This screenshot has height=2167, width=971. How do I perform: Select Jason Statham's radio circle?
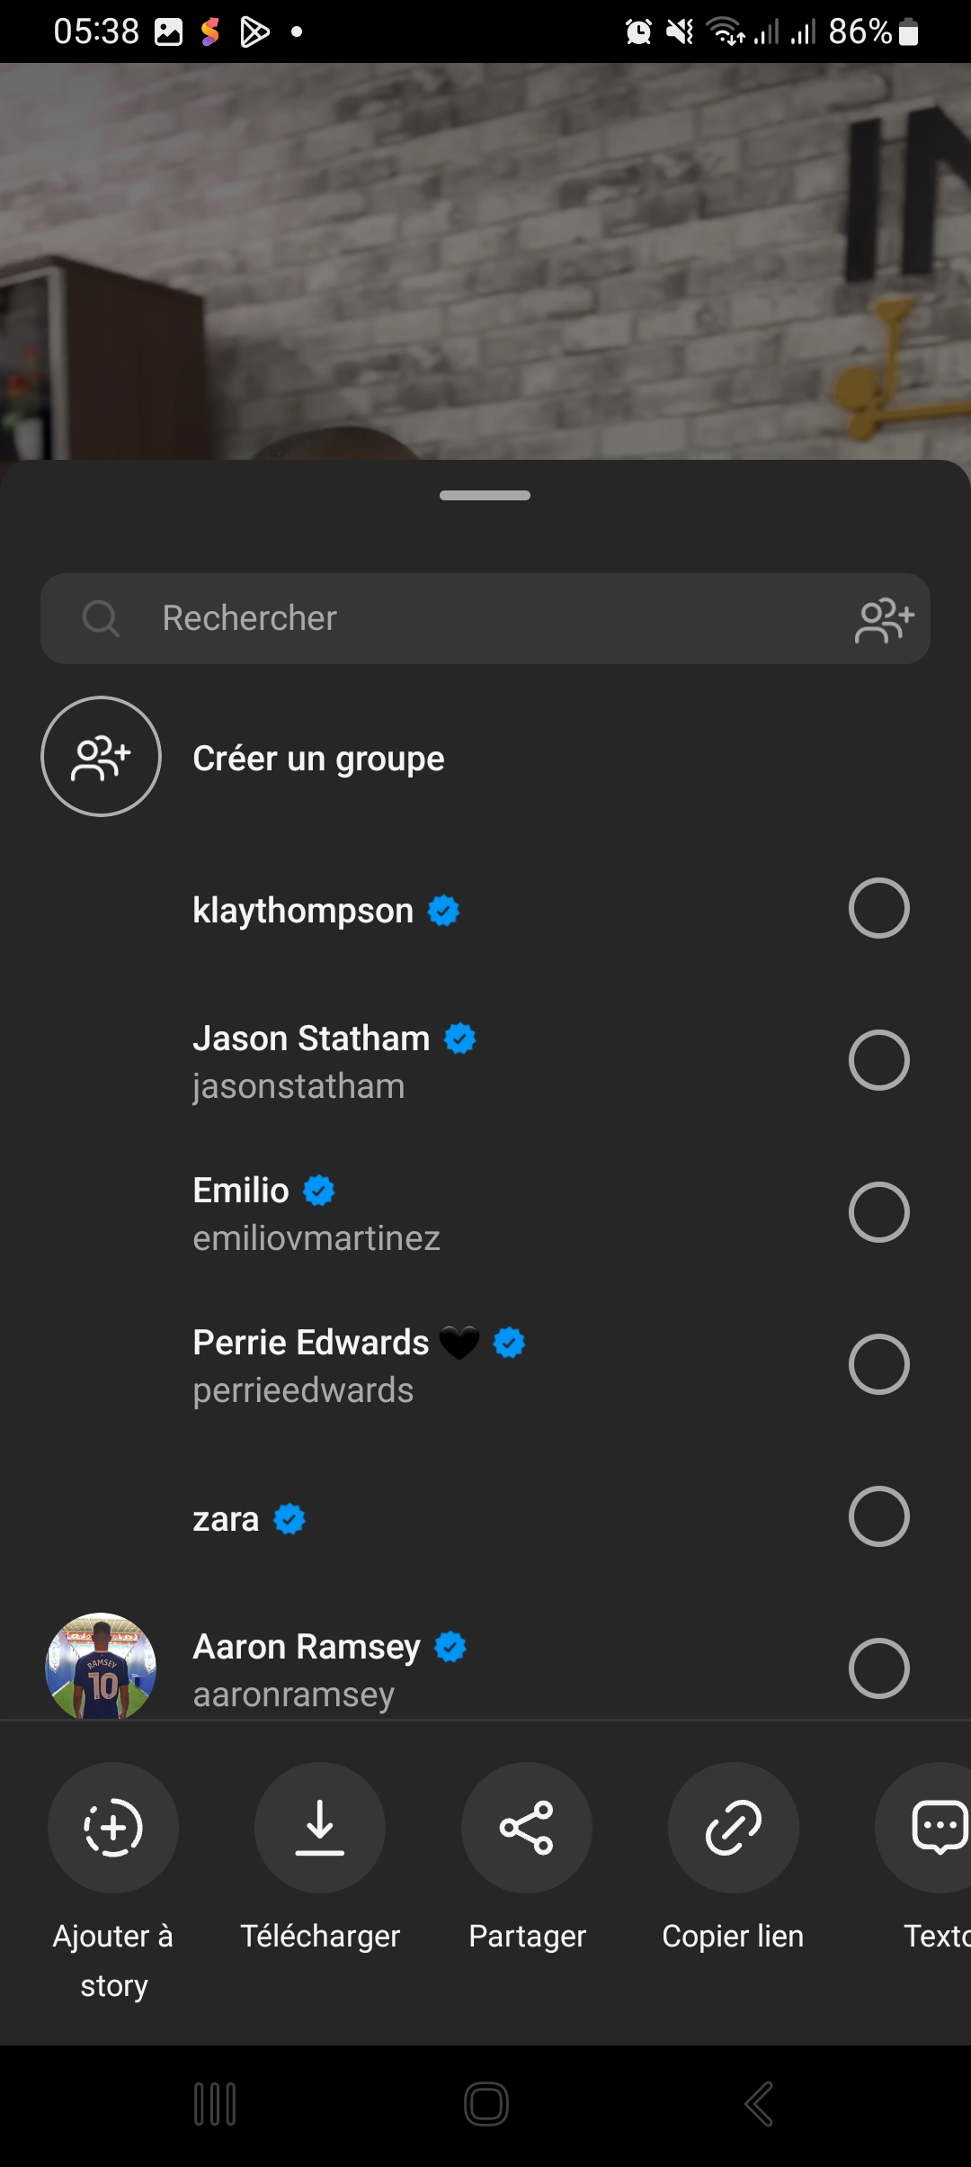878,1060
